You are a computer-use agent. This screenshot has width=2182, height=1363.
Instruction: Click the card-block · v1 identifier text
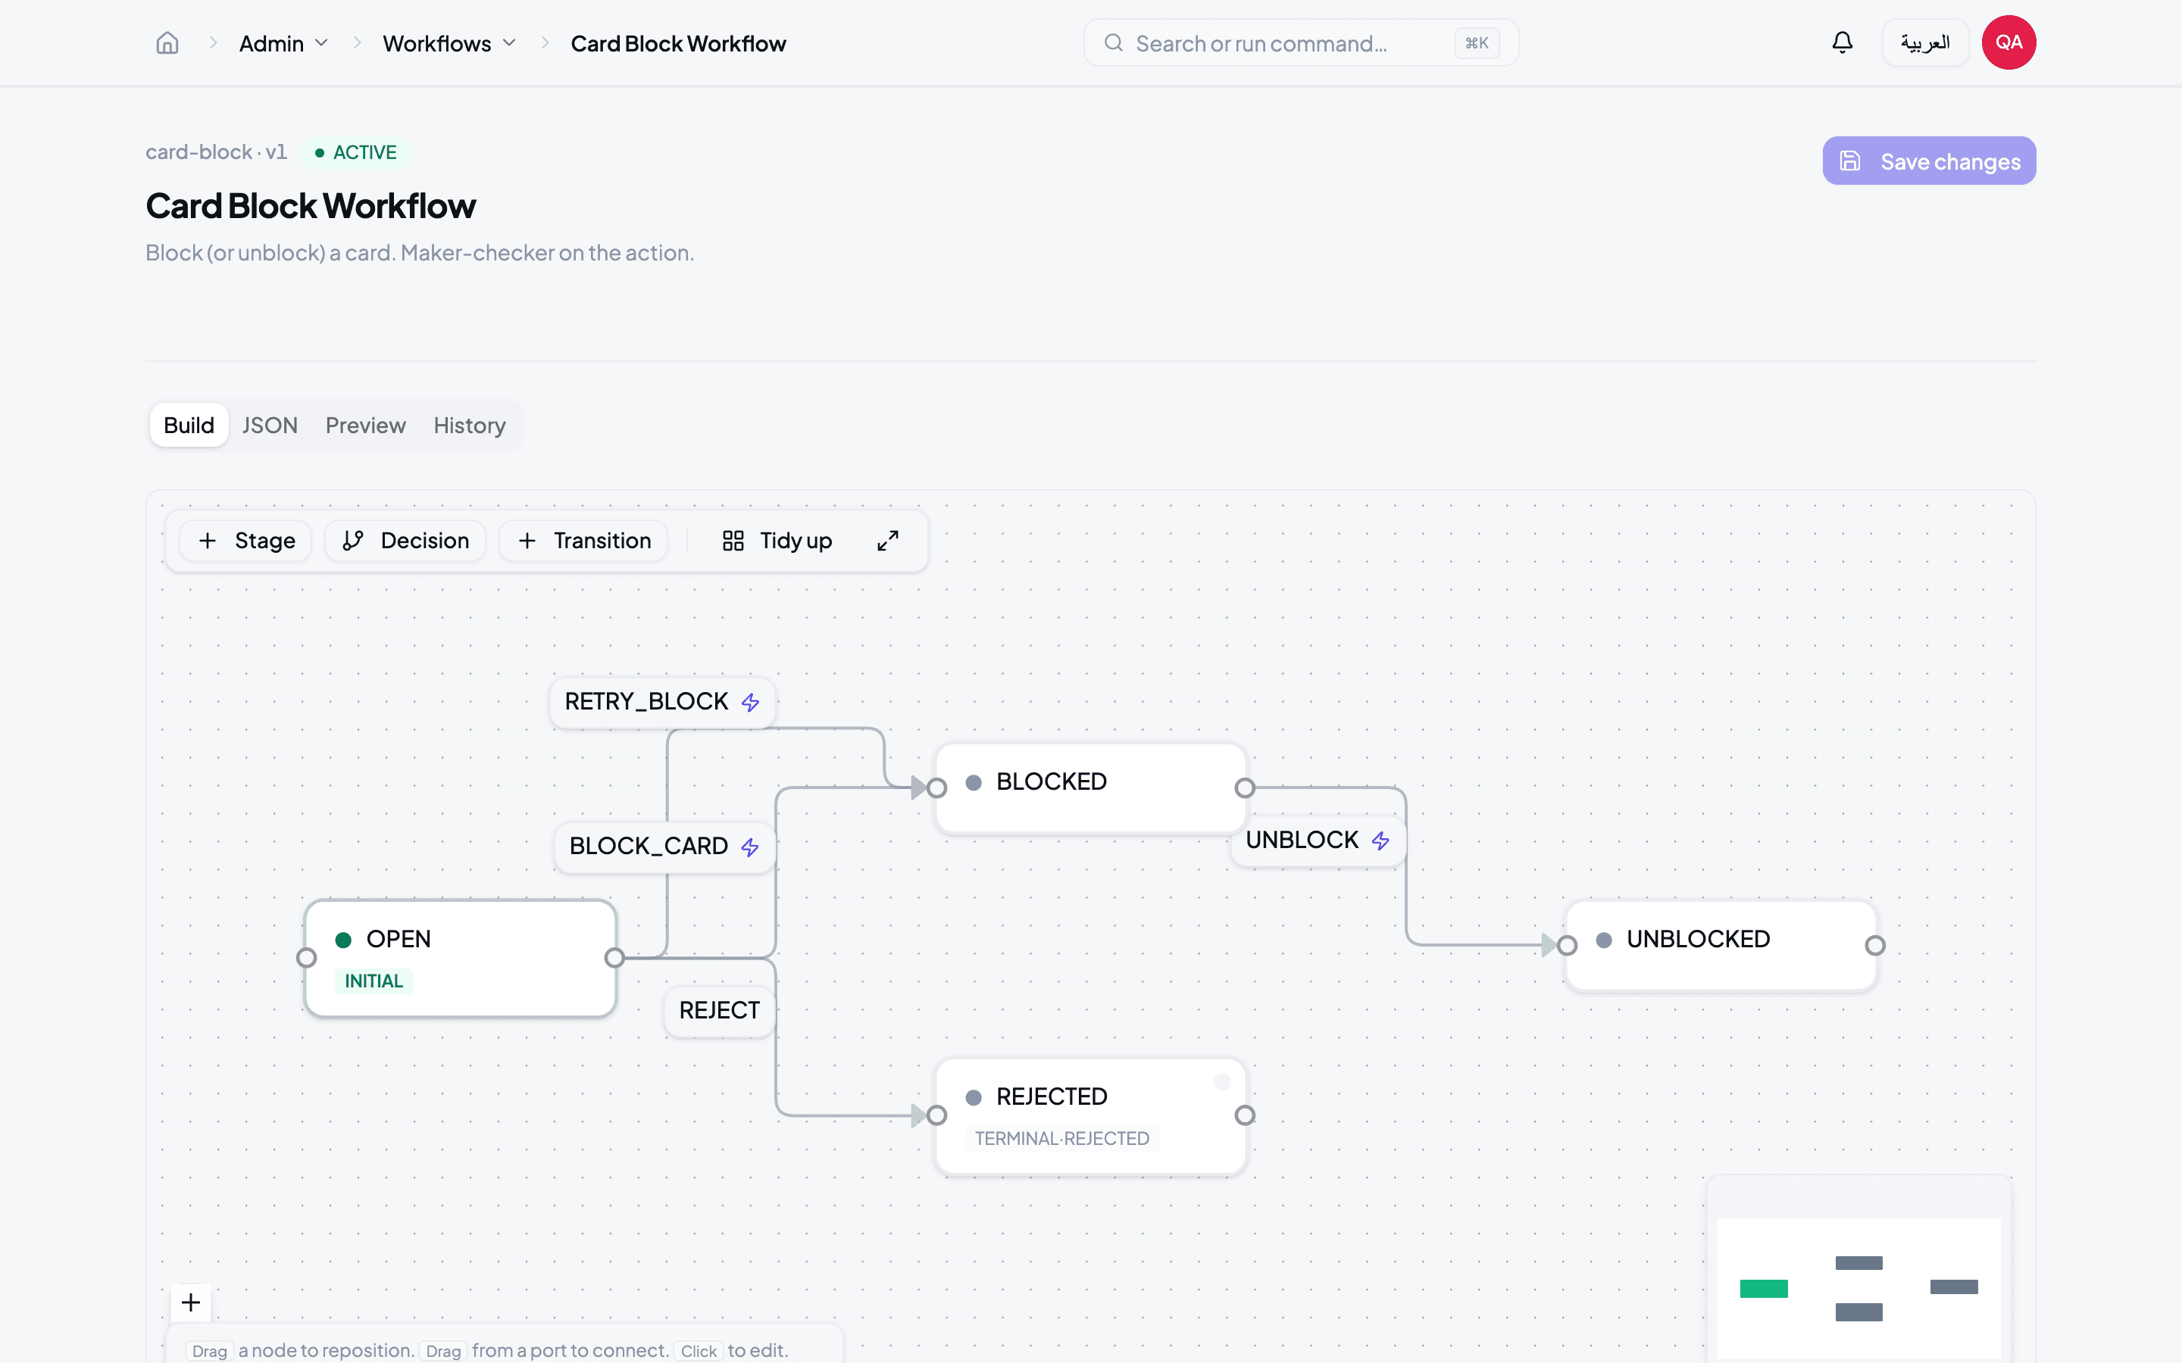click(x=215, y=152)
